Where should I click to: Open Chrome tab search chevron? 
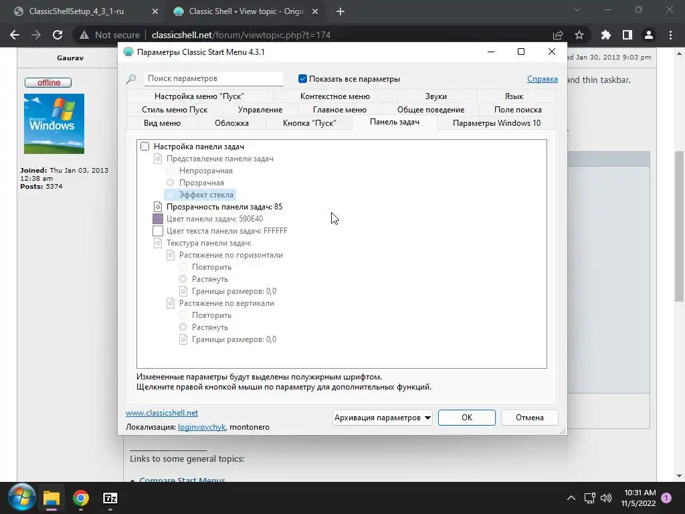tap(577, 9)
